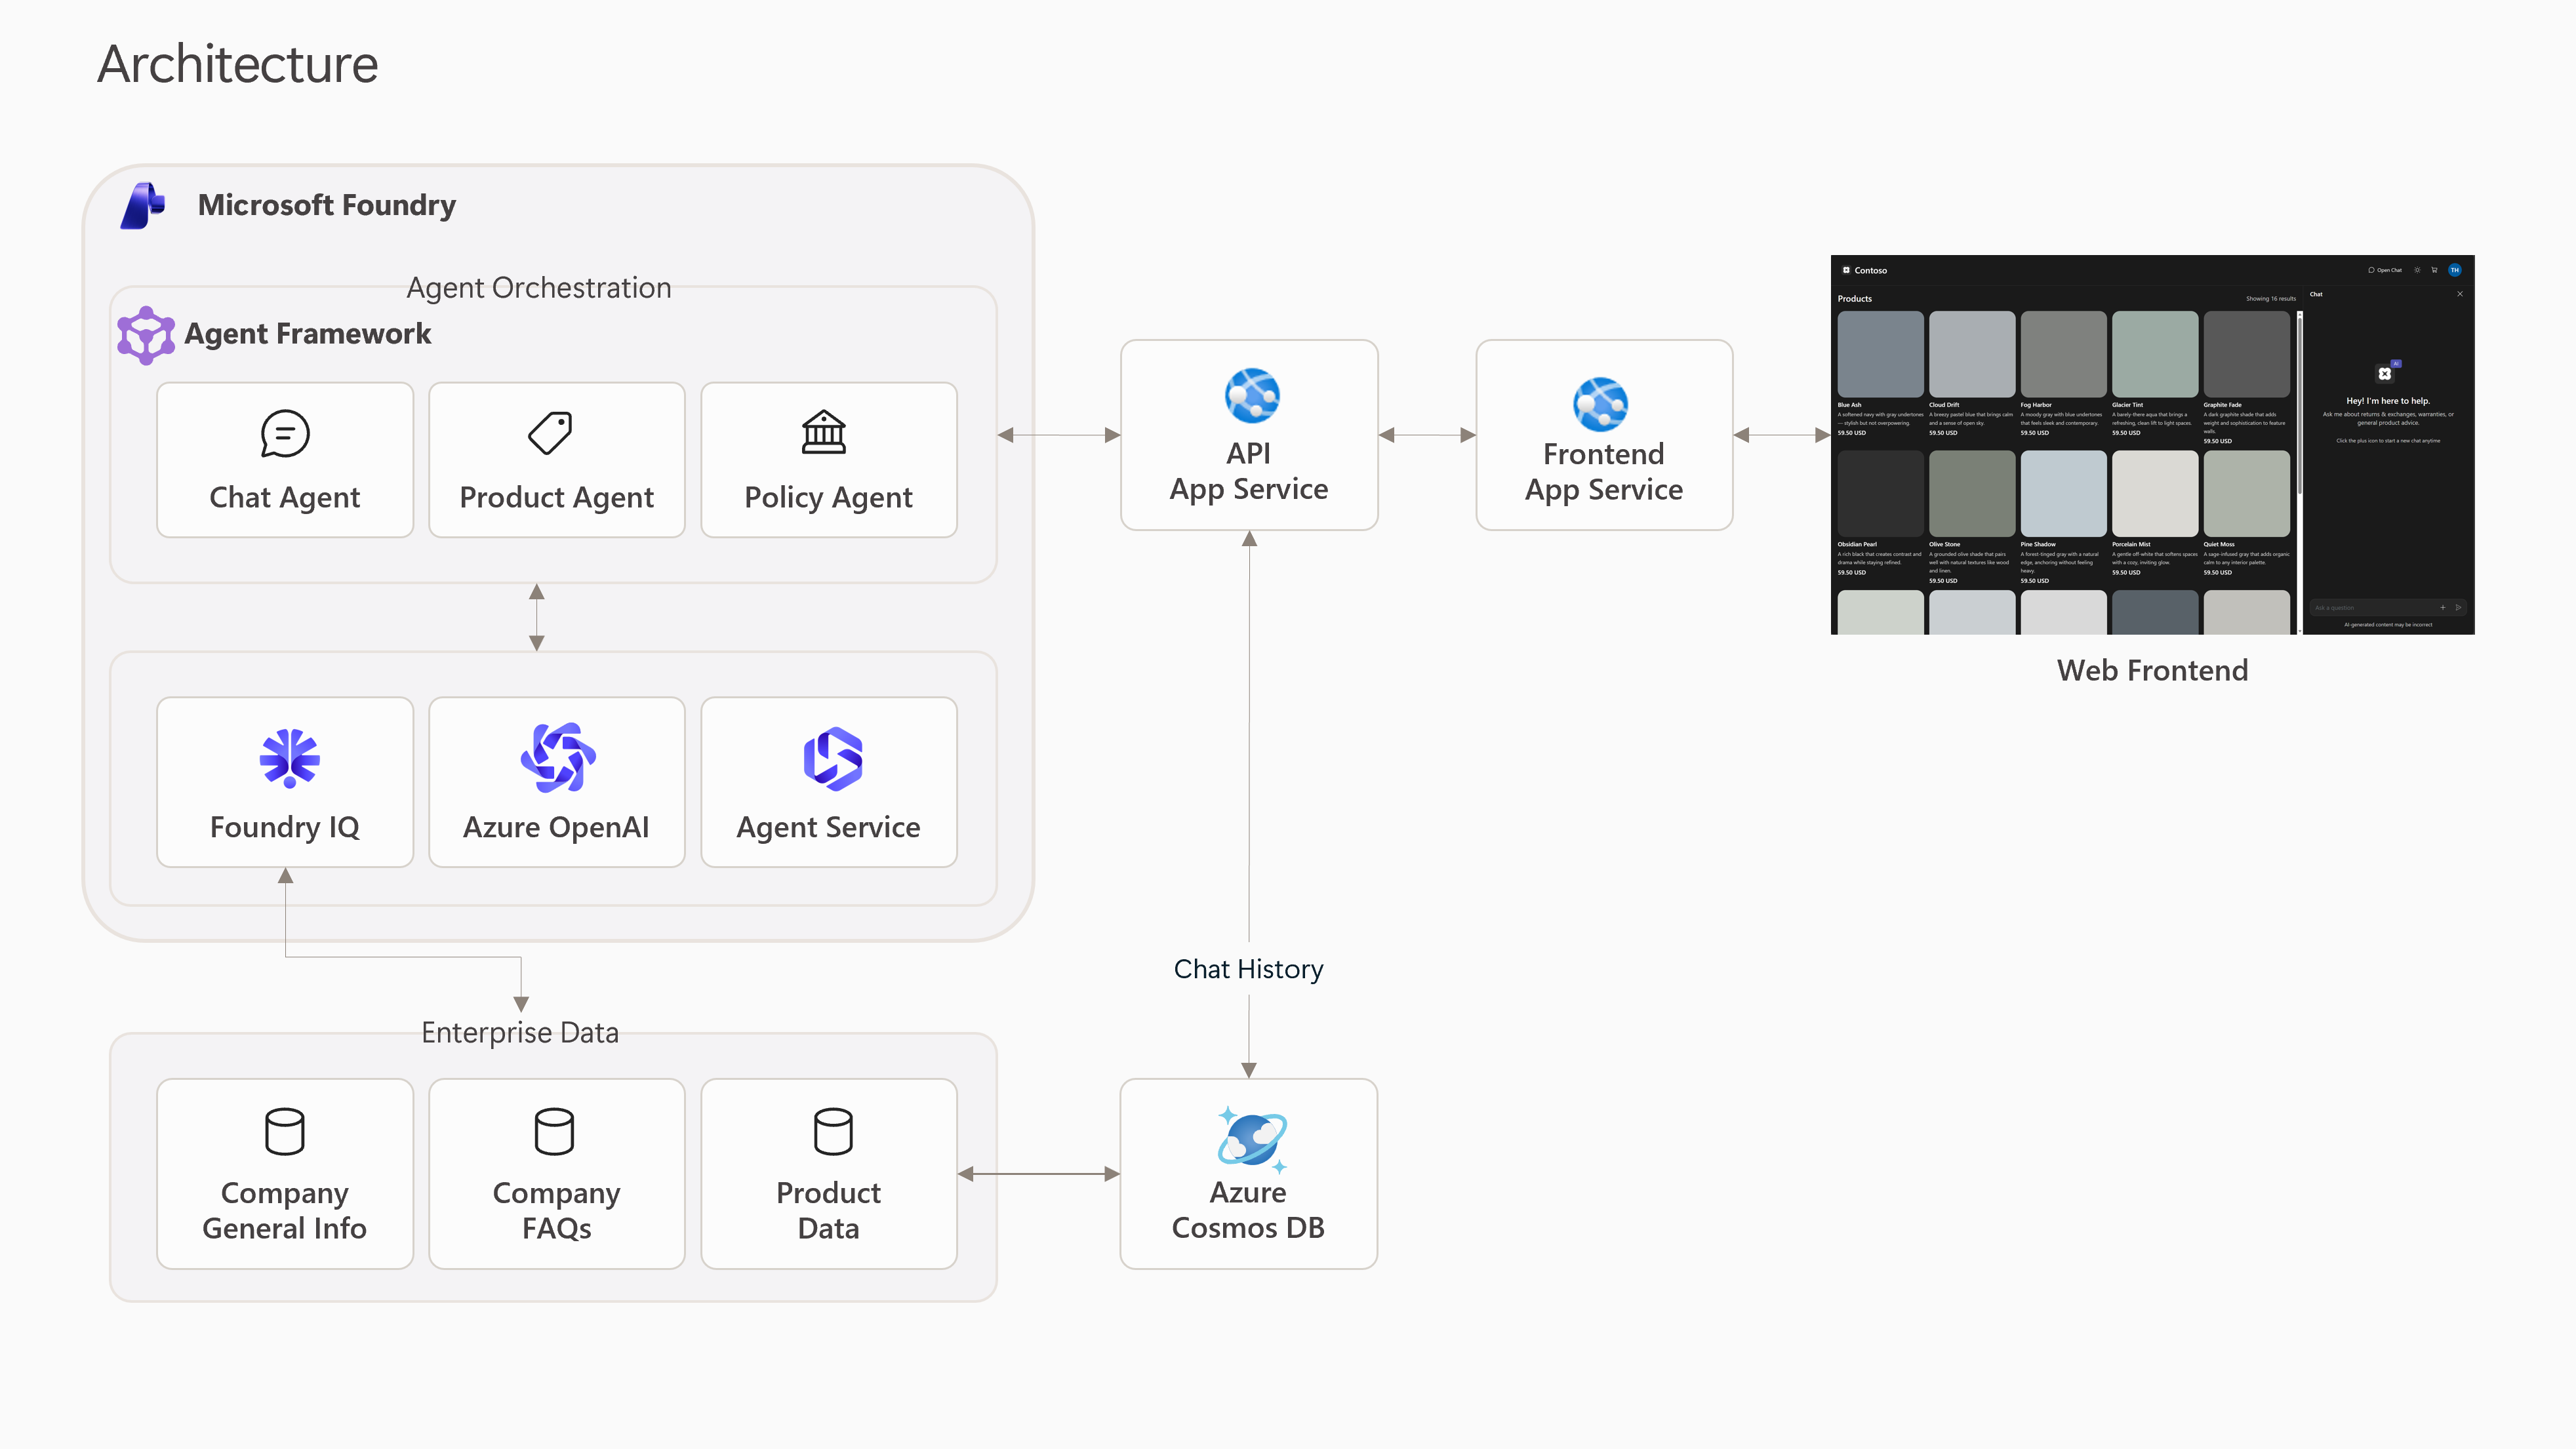
Task: Click the Contoso logo icon in header
Action: (x=1846, y=270)
